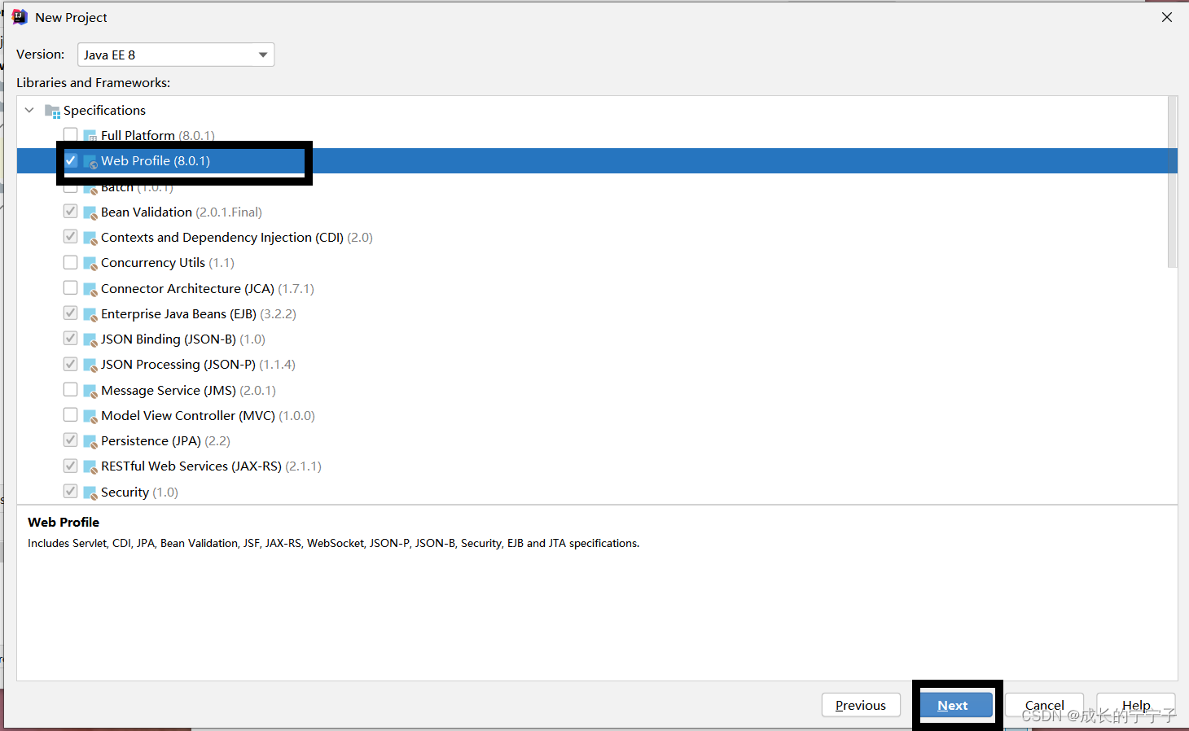Select the Persistence (JPA) (2.2) row

point(597,441)
